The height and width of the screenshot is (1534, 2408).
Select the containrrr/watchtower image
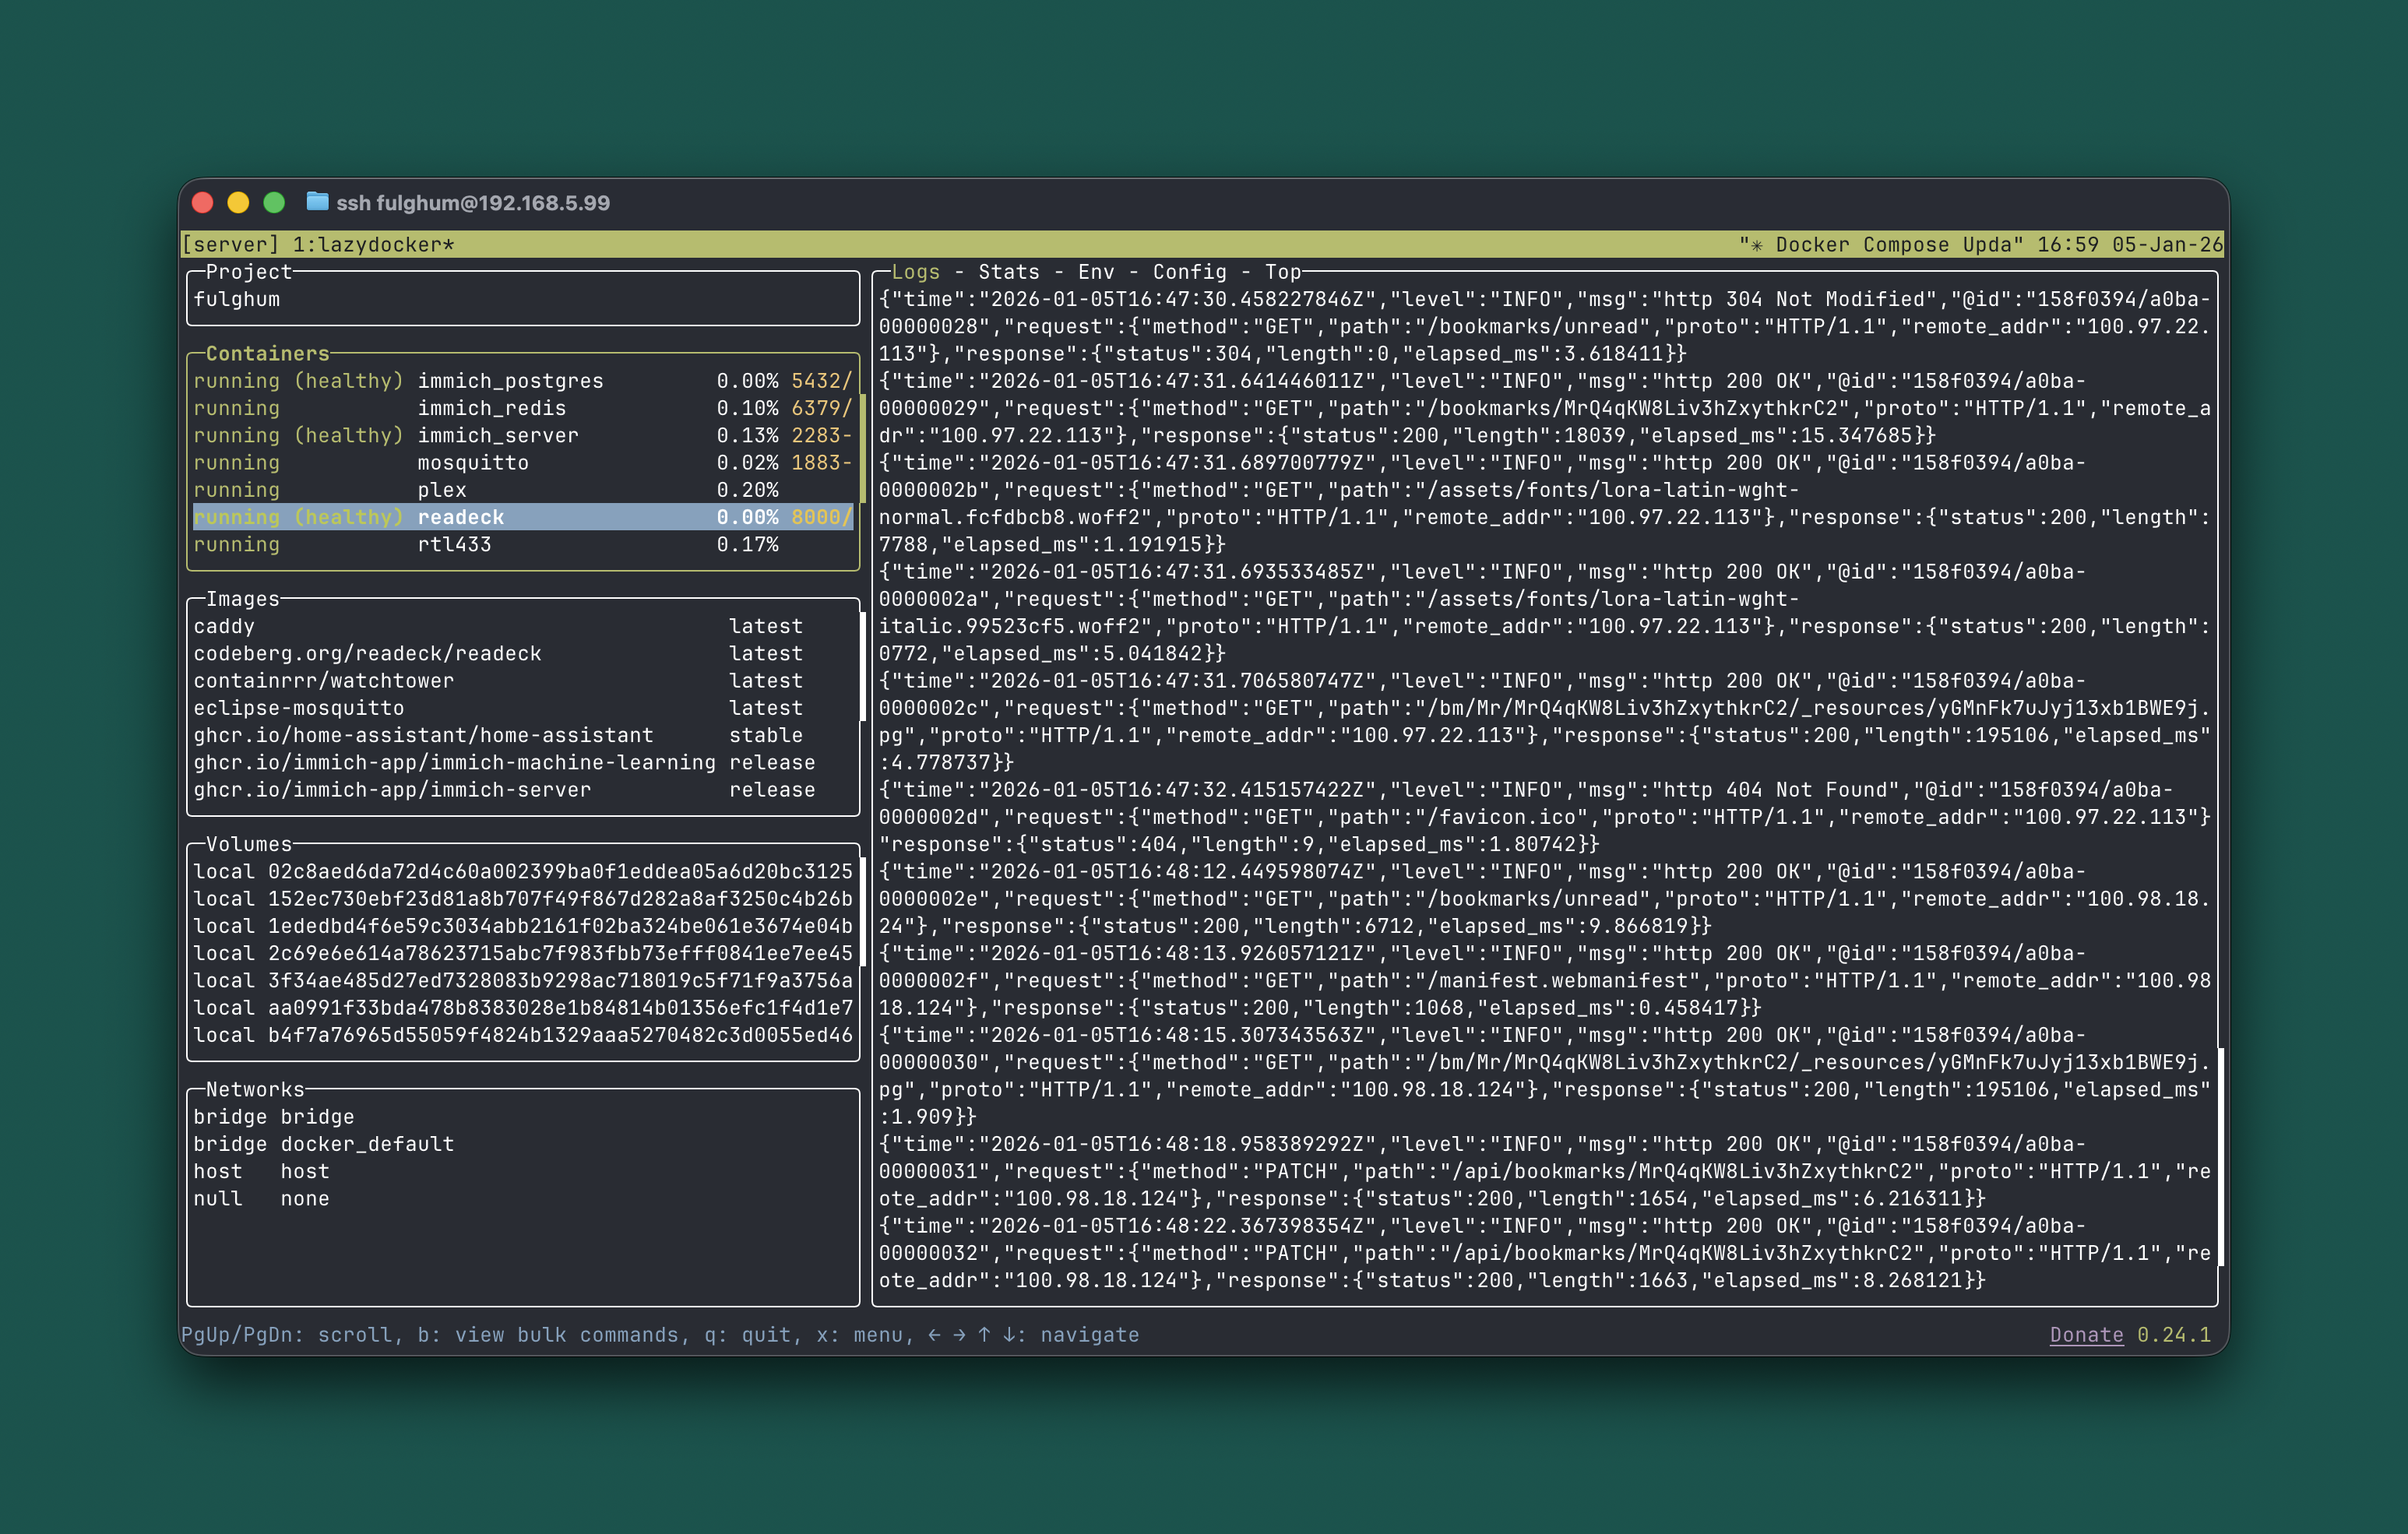pyautogui.click(x=324, y=680)
